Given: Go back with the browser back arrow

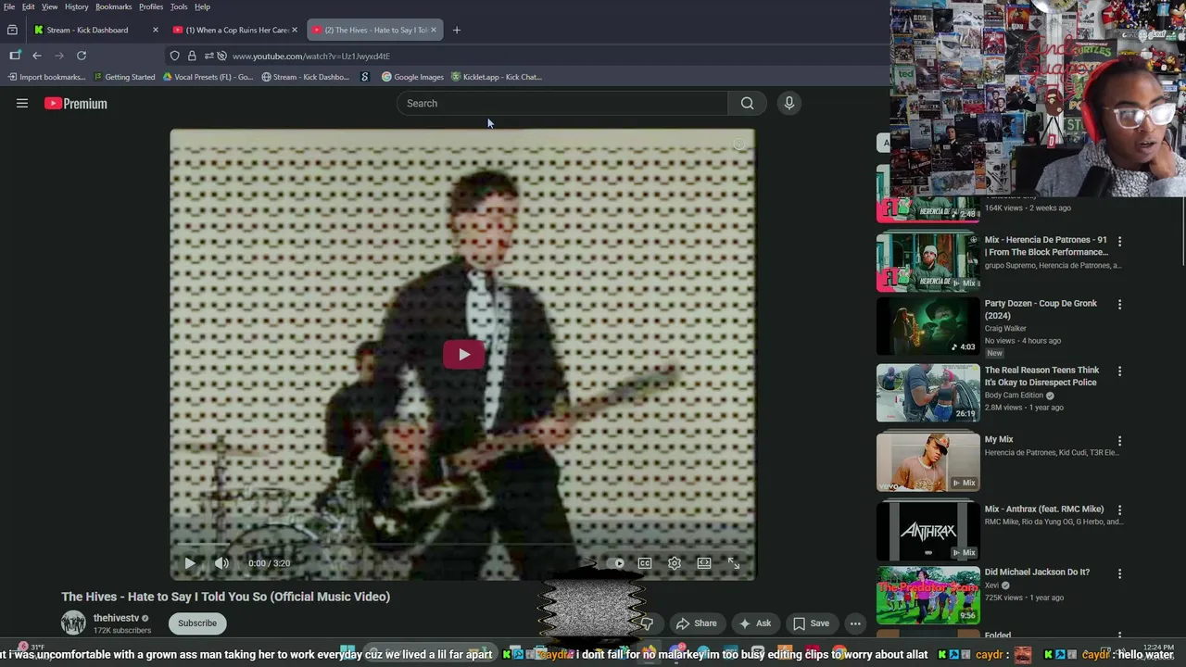Looking at the screenshot, I should coord(37,56).
